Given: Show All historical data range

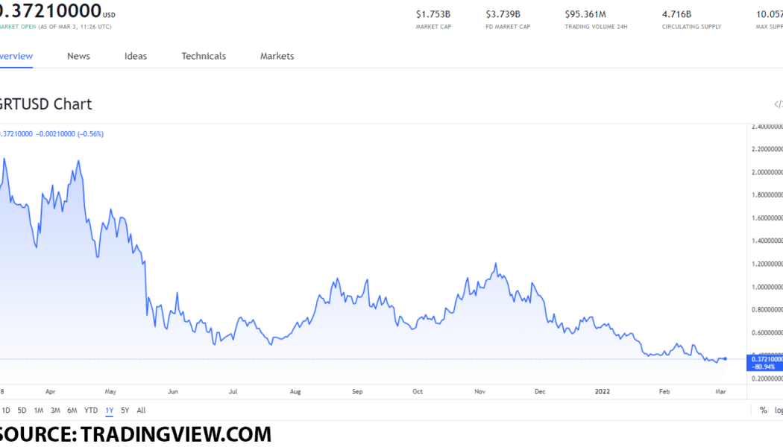Looking at the screenshot, I should click(x=140, y=410).
